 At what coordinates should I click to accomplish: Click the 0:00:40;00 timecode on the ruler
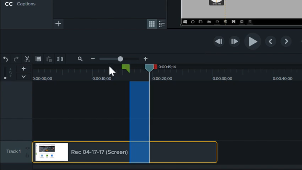point(282,79)
